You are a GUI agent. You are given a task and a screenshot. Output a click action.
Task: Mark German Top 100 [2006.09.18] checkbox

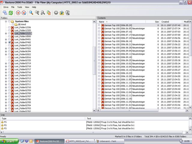[x=99, y=57]
